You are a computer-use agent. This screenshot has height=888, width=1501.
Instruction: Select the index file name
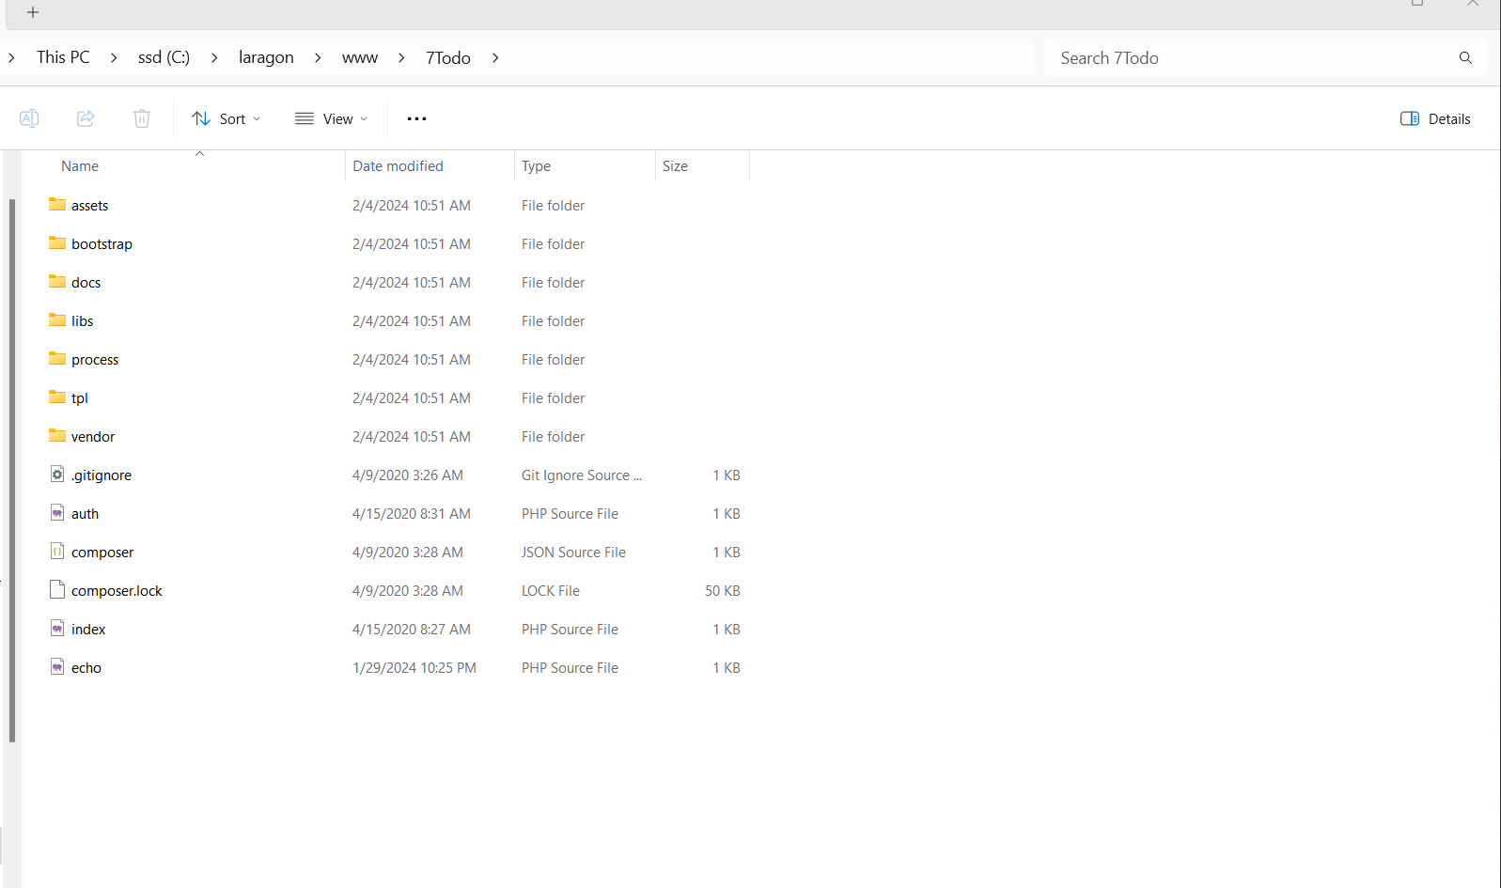point(88,630)
